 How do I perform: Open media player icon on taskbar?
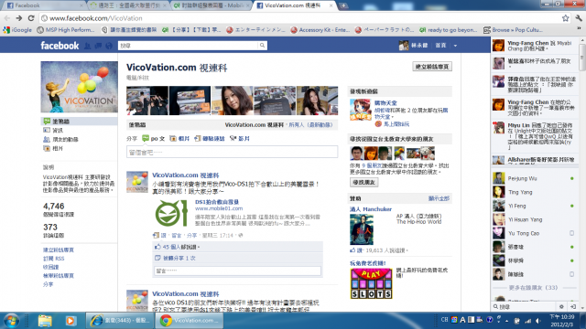[x=71, y=321]
